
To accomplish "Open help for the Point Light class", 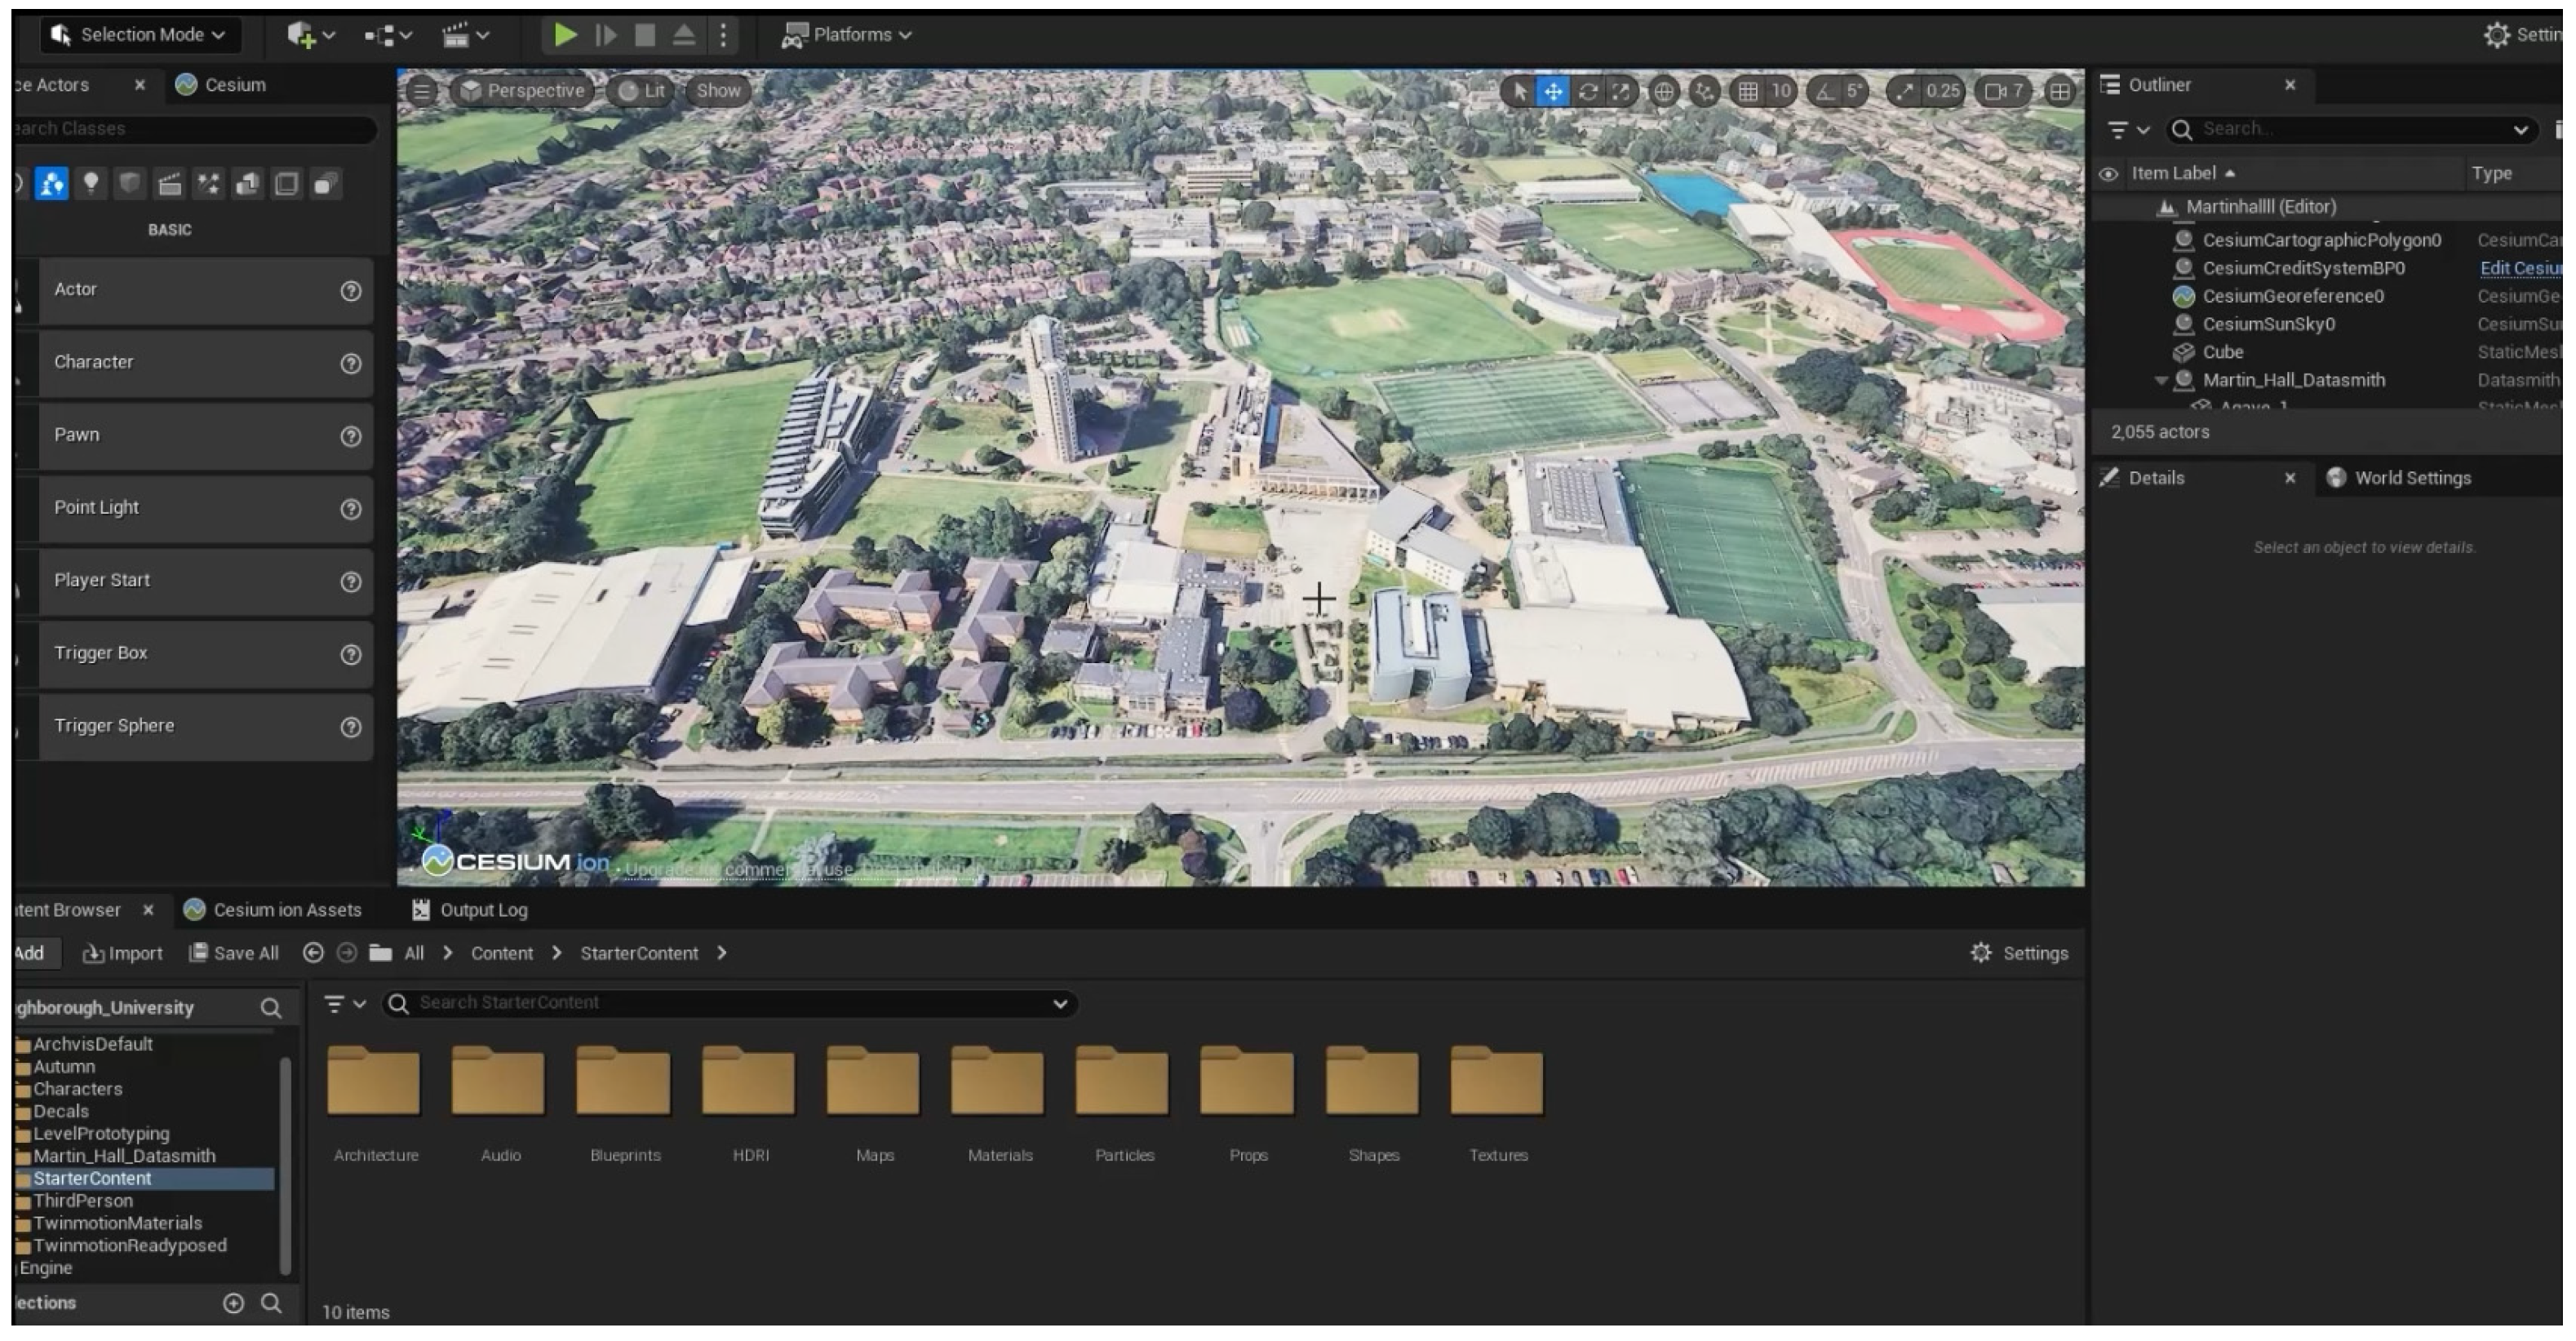I will point(350,509).
